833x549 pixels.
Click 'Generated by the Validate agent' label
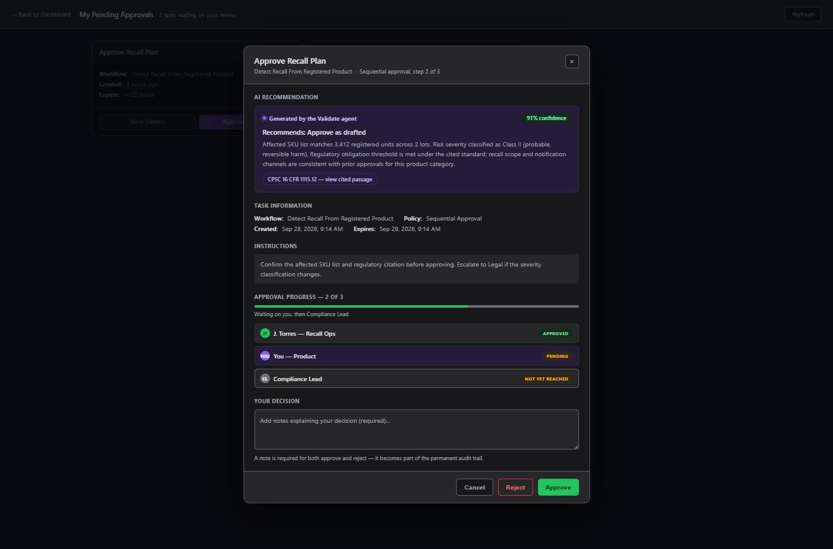(313, 119)
